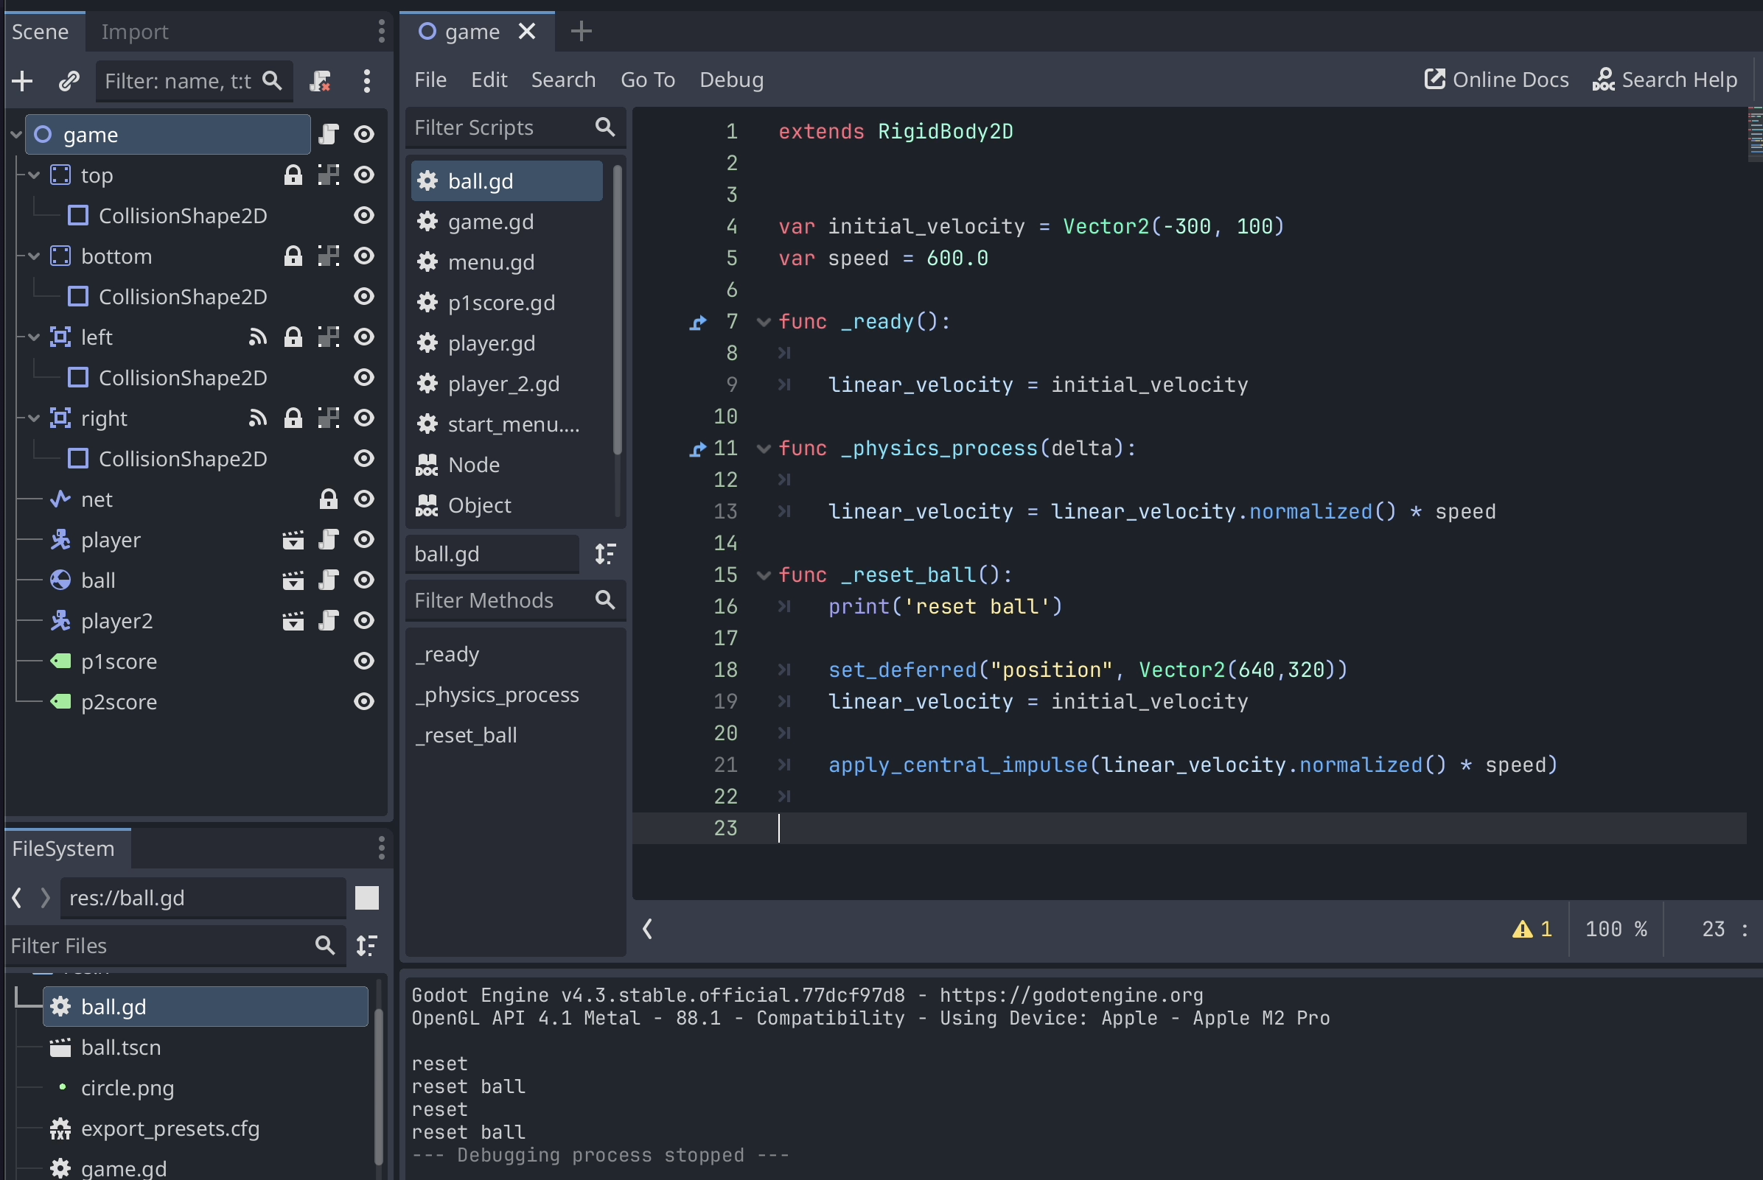
Task: Click the FileSystem sort files icon
Action: point(367,946)
